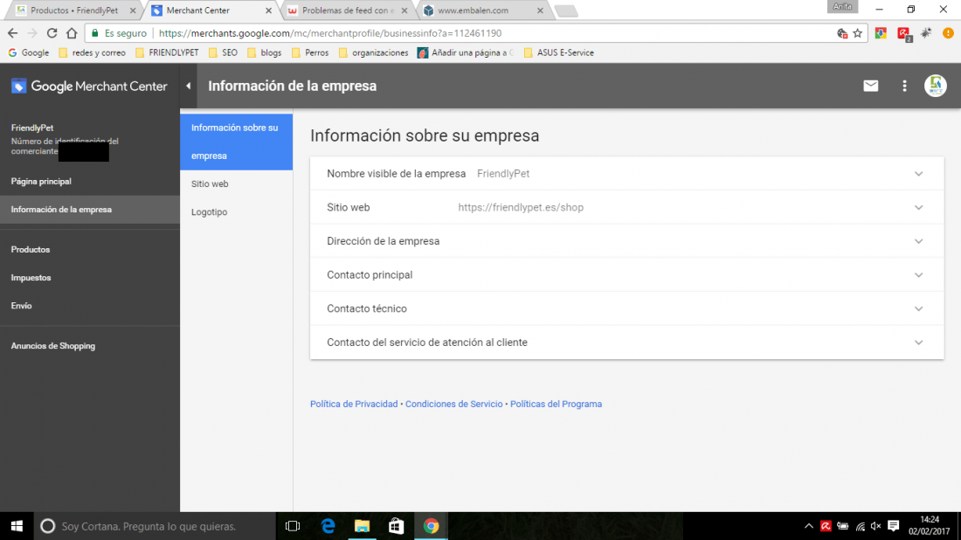The width and height of the screenshot is (961, 540).
Task: Open File Explorer from taskbar
Action: point(363,526)
